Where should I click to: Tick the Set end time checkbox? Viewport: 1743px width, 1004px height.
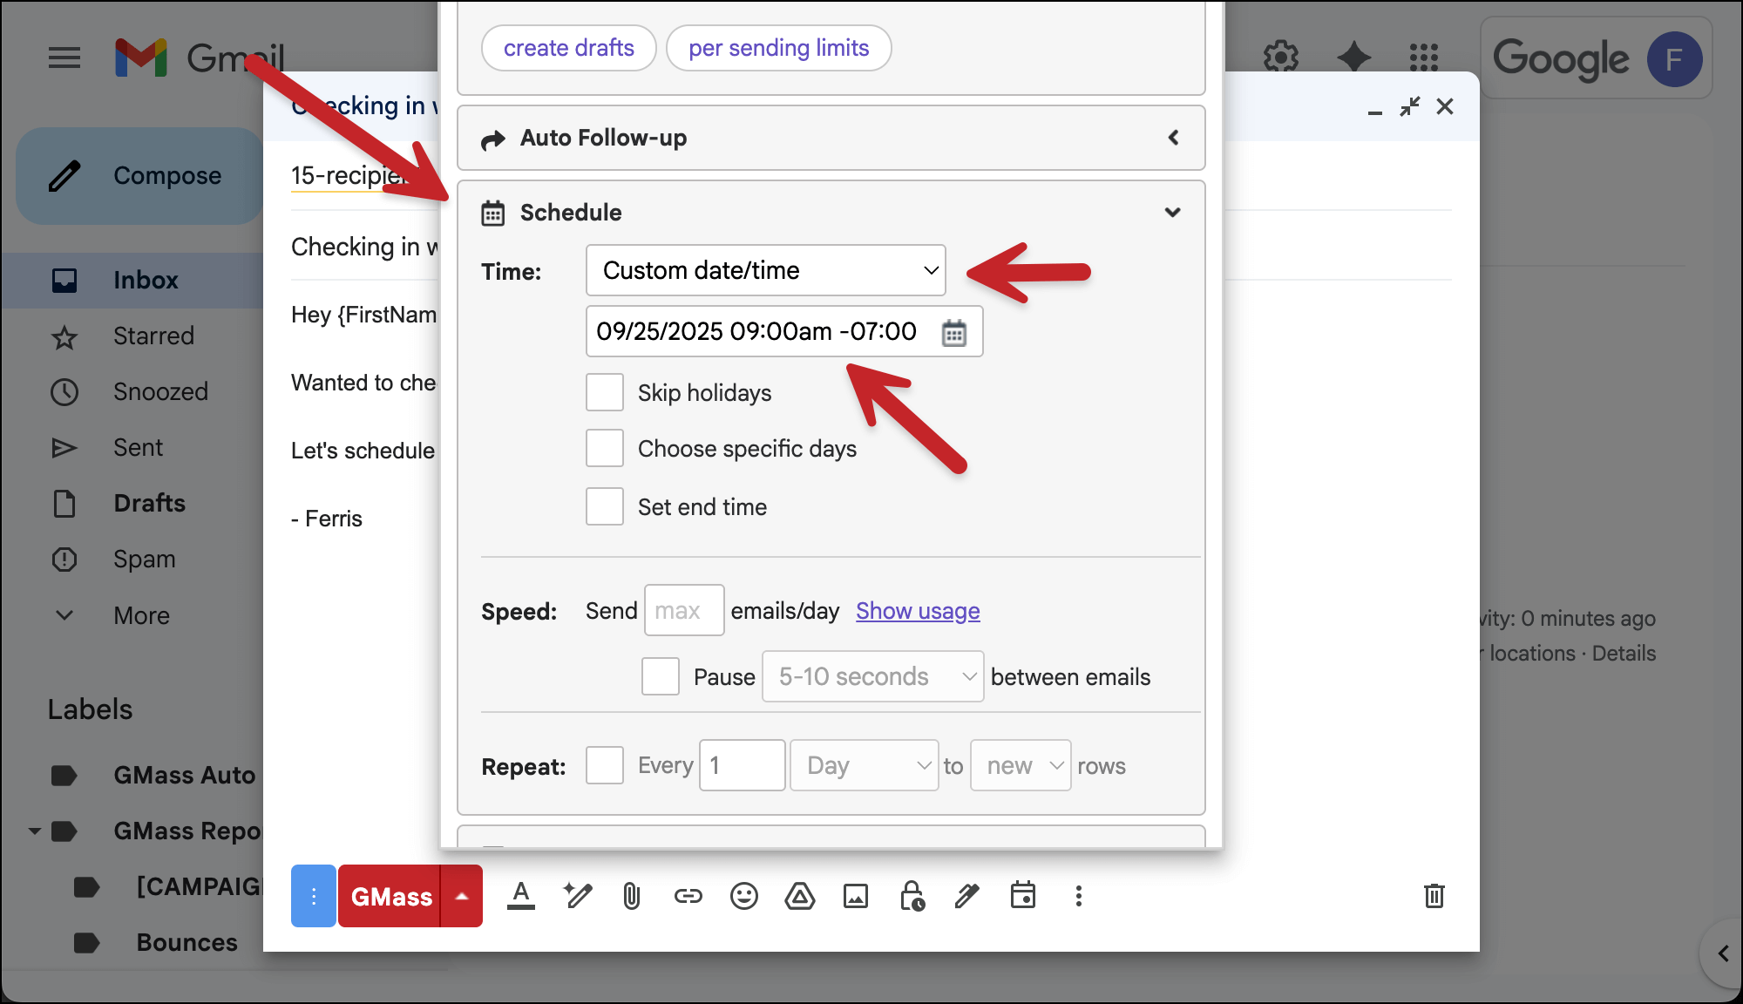click(605, 507)
